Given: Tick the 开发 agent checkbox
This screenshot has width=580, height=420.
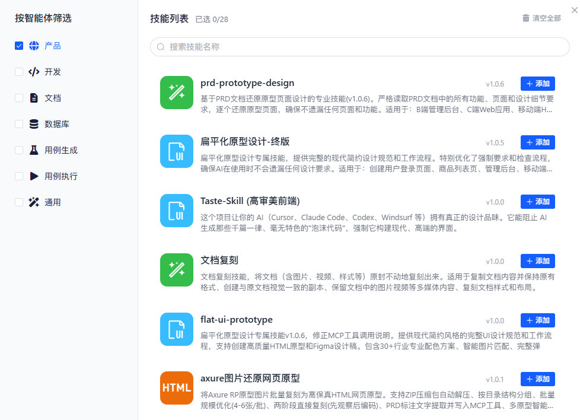Looking at the screenshot, I should [19, 72].
